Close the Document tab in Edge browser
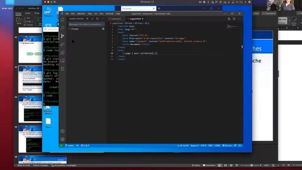Image resolution: width=302 pixels, height=170 pixels. pyautogui.click(x=153, y=8)
